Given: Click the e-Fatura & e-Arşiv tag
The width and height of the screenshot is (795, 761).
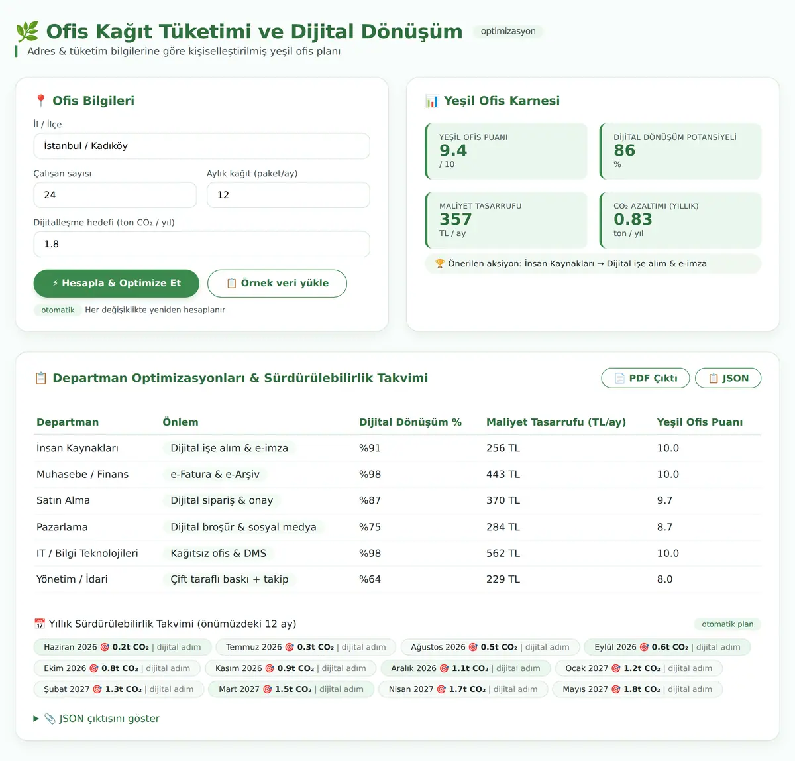Looking at the screenshot, I should (x=215, y=474).
